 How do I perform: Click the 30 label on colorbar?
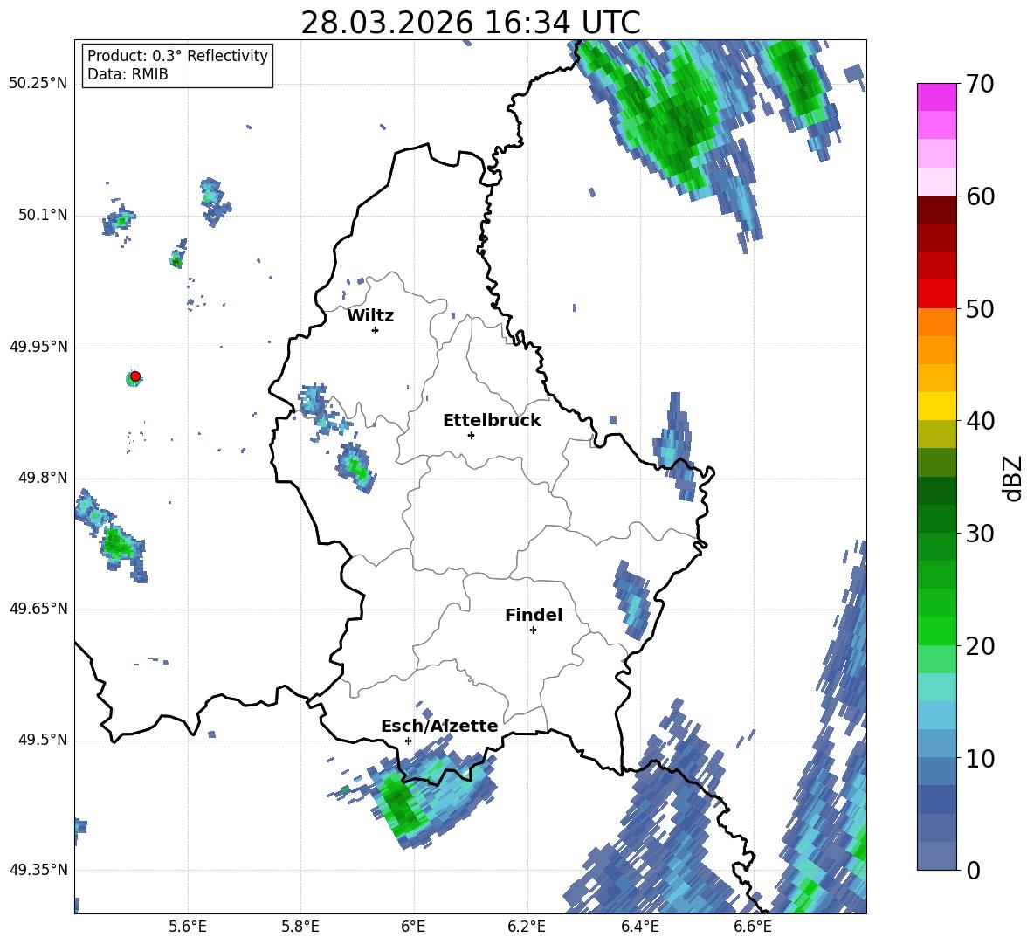tap(980, 534)
